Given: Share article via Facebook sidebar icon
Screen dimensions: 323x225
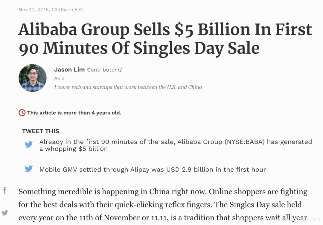Looking at the screenshot, I should point(5,190).
